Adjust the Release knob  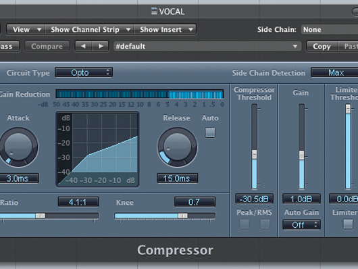[x=177, y=147]
